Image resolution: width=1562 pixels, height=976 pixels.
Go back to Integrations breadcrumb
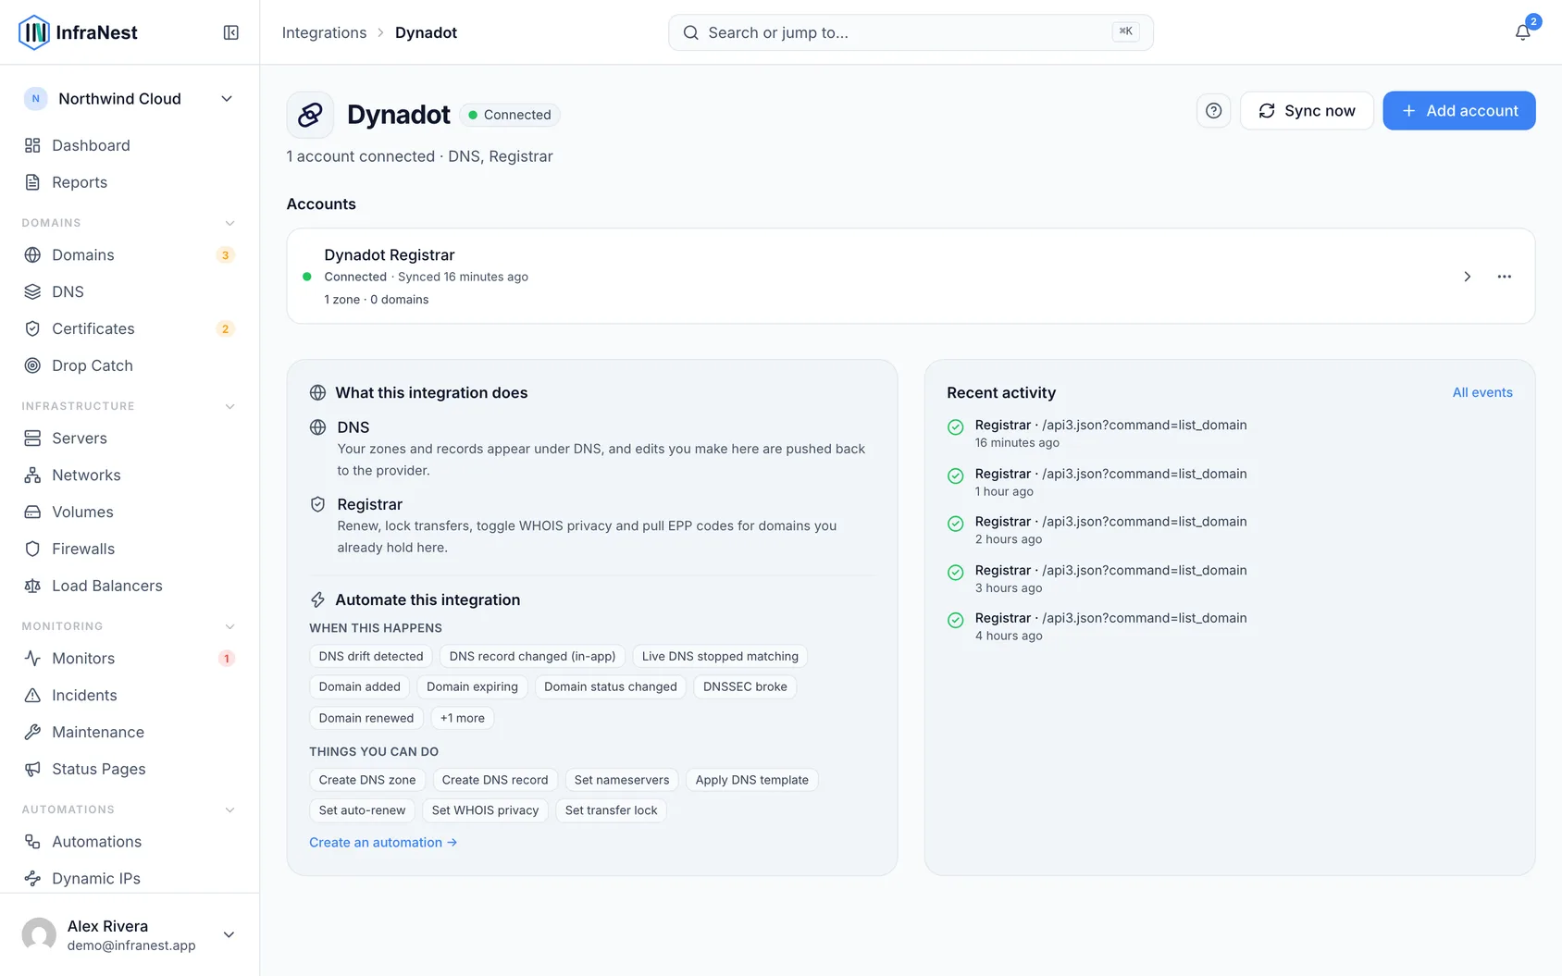(x=324, y=32)
